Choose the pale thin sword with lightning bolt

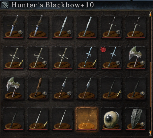point(38,119)
